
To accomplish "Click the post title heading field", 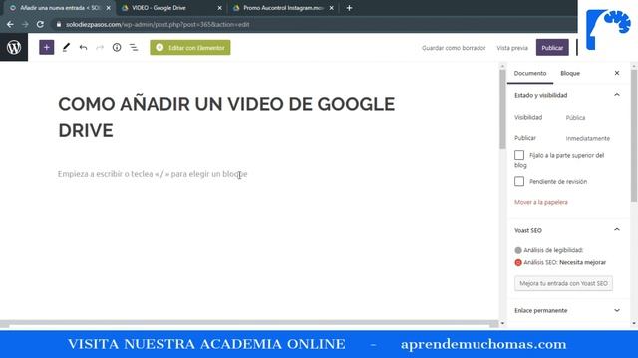I will coord(226,117).
